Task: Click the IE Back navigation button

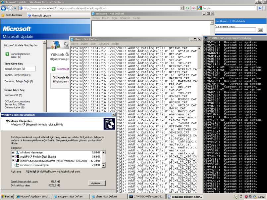Action: pyautogui.click(x=4, y=8)
